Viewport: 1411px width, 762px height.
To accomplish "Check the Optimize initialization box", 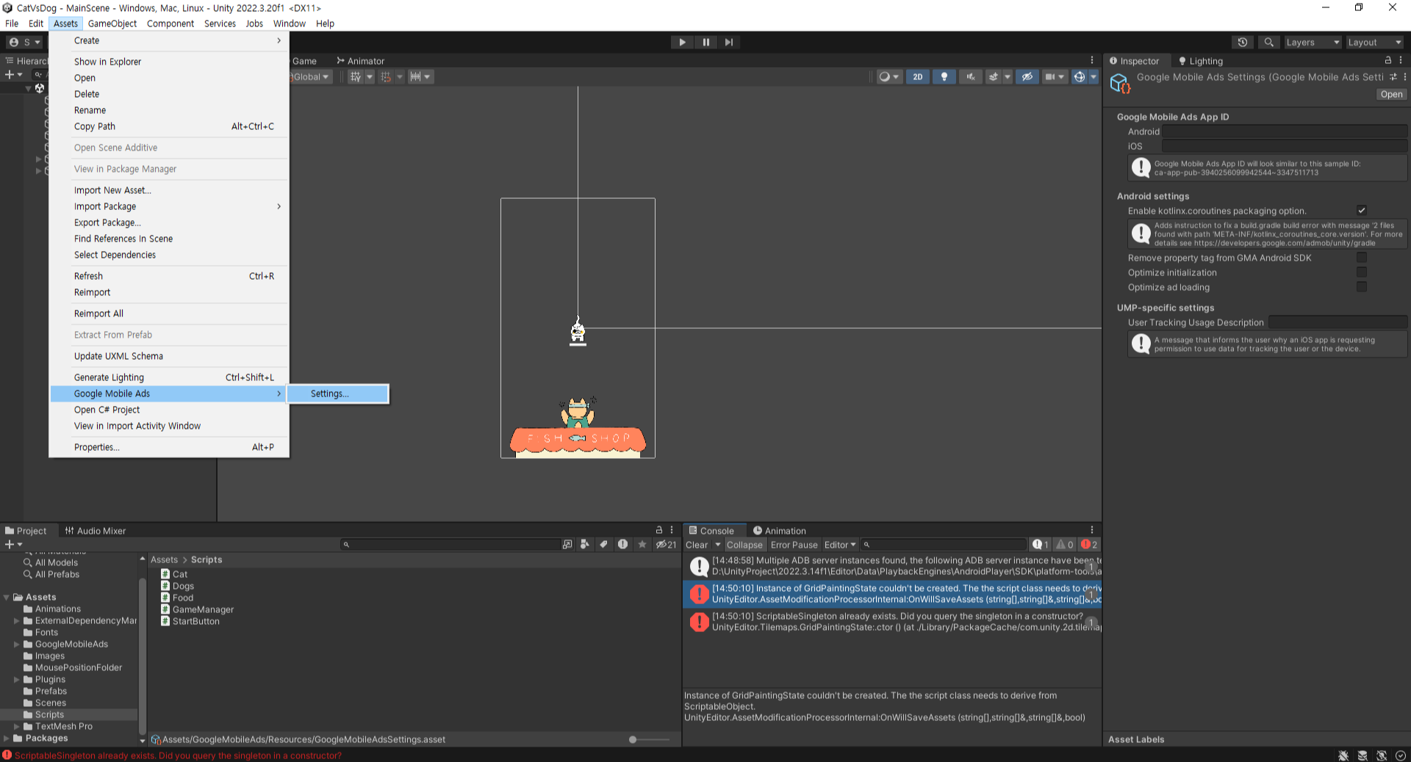I will tap(1361, 272).
